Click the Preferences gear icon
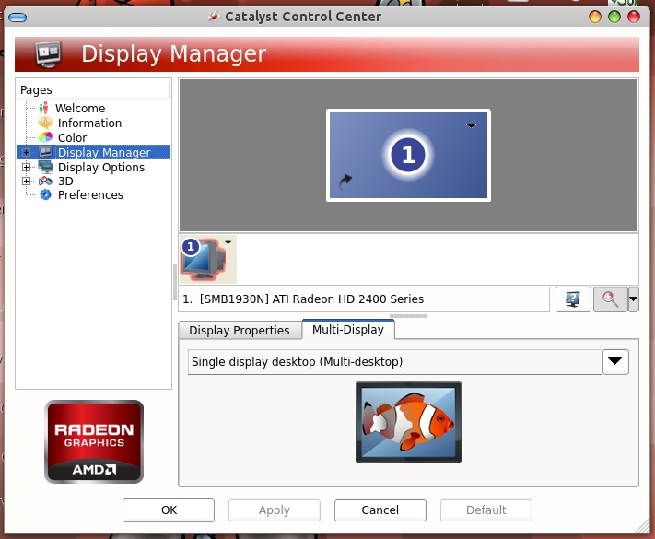This screenshot has width=655, height=539. coord(45,194)
